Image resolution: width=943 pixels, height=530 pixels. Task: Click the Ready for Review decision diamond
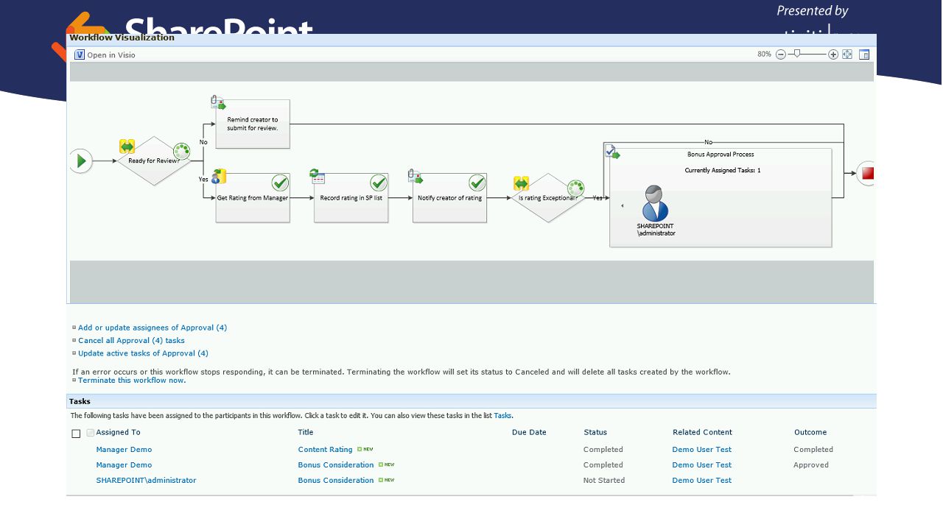pyautogui.click(x=154, y=160)
